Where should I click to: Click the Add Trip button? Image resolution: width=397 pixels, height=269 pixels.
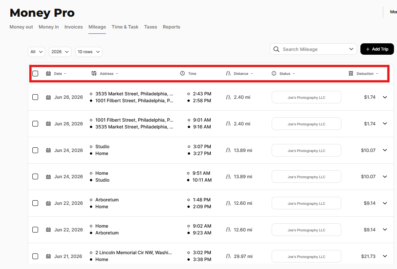(x=377, y=49)
